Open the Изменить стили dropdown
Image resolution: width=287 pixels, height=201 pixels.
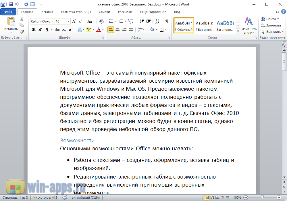click(249, 26)
